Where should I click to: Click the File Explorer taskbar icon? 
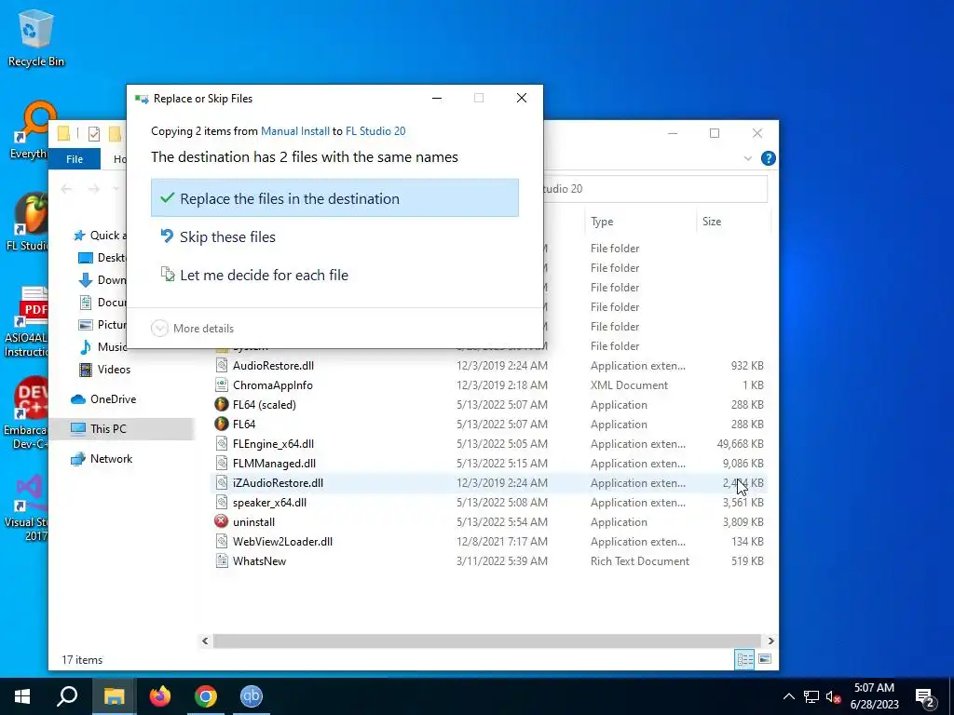(x=114, y=696)
